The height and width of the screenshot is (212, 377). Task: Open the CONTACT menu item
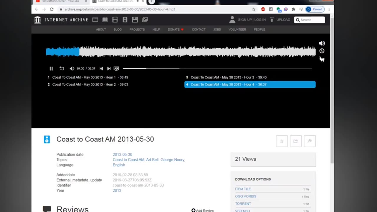pos(199,29)
